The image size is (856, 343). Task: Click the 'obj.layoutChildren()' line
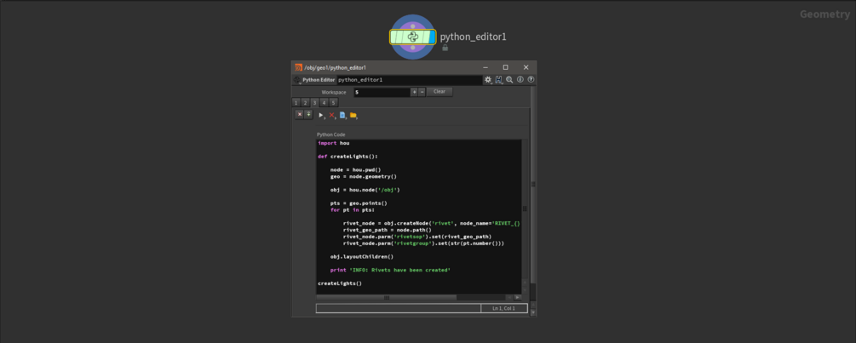362,257
